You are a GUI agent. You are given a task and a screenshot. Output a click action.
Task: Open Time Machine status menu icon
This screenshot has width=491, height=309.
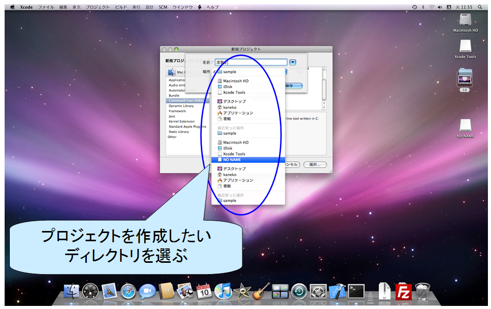click(x=414, y=7)
